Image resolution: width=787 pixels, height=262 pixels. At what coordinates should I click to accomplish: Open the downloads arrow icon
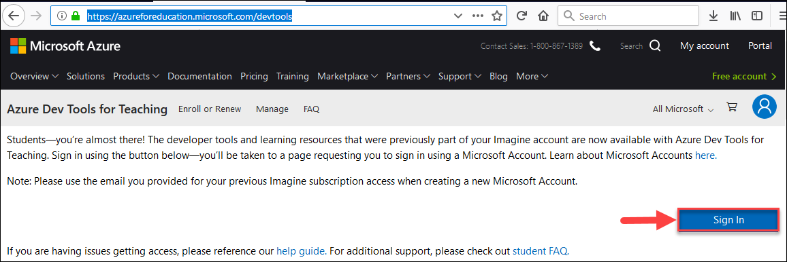pos(713,16)
